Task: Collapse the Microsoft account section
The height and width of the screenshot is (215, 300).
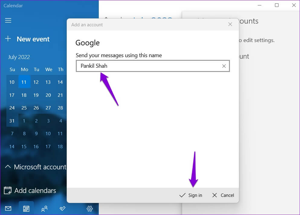Action: click(x=8, y=167)
